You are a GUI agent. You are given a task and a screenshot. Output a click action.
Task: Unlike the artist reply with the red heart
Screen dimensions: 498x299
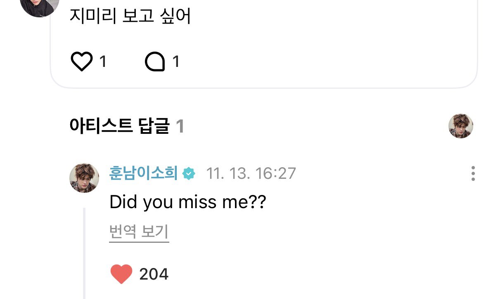pos(121,274)
